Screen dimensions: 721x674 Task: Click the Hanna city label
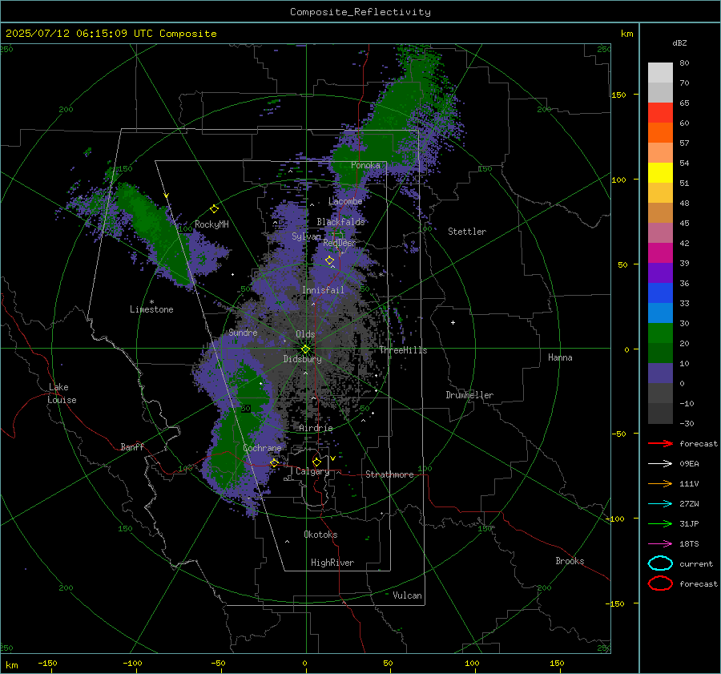(560, 357)
